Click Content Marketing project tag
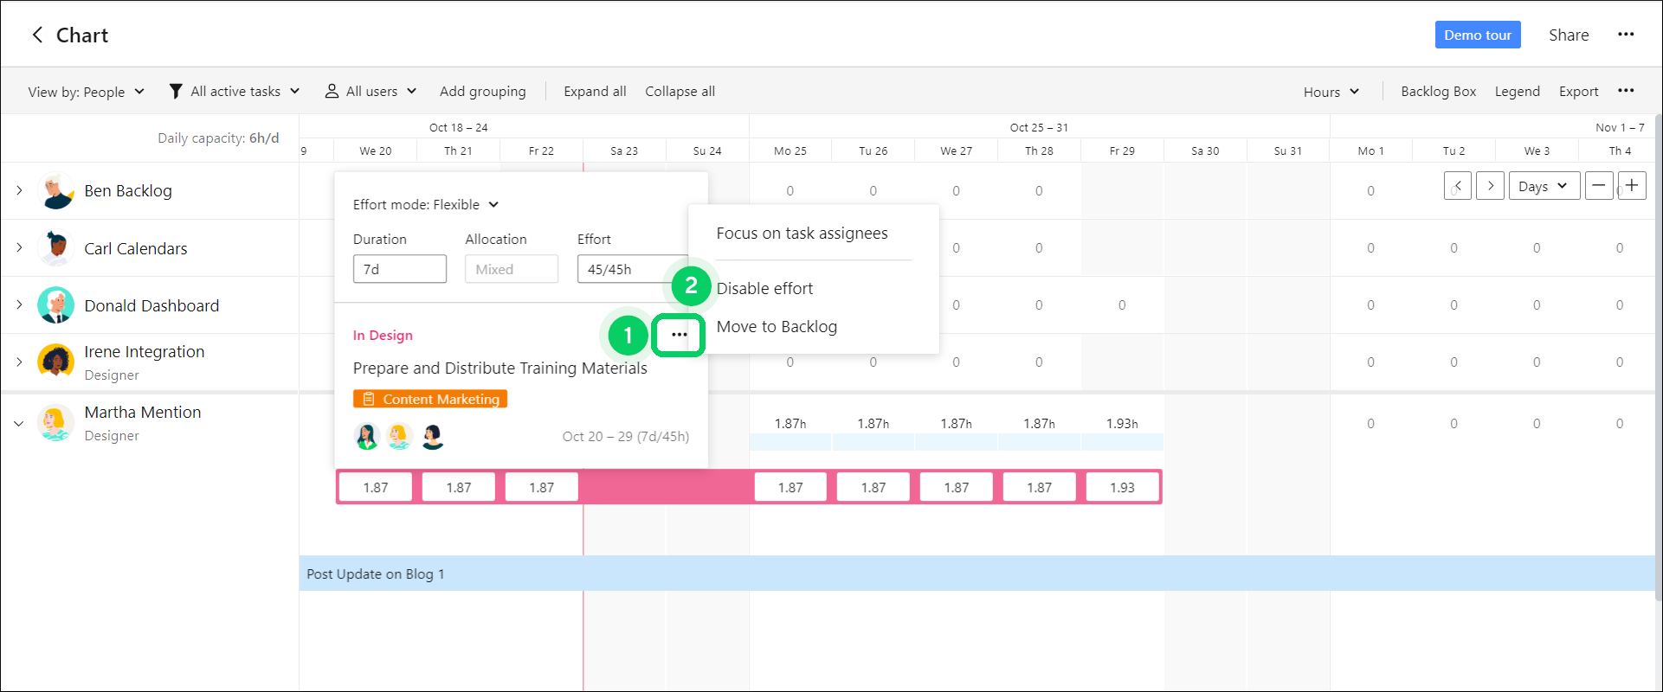Screen dimensions: 1663x692 (x=430, y=399)
